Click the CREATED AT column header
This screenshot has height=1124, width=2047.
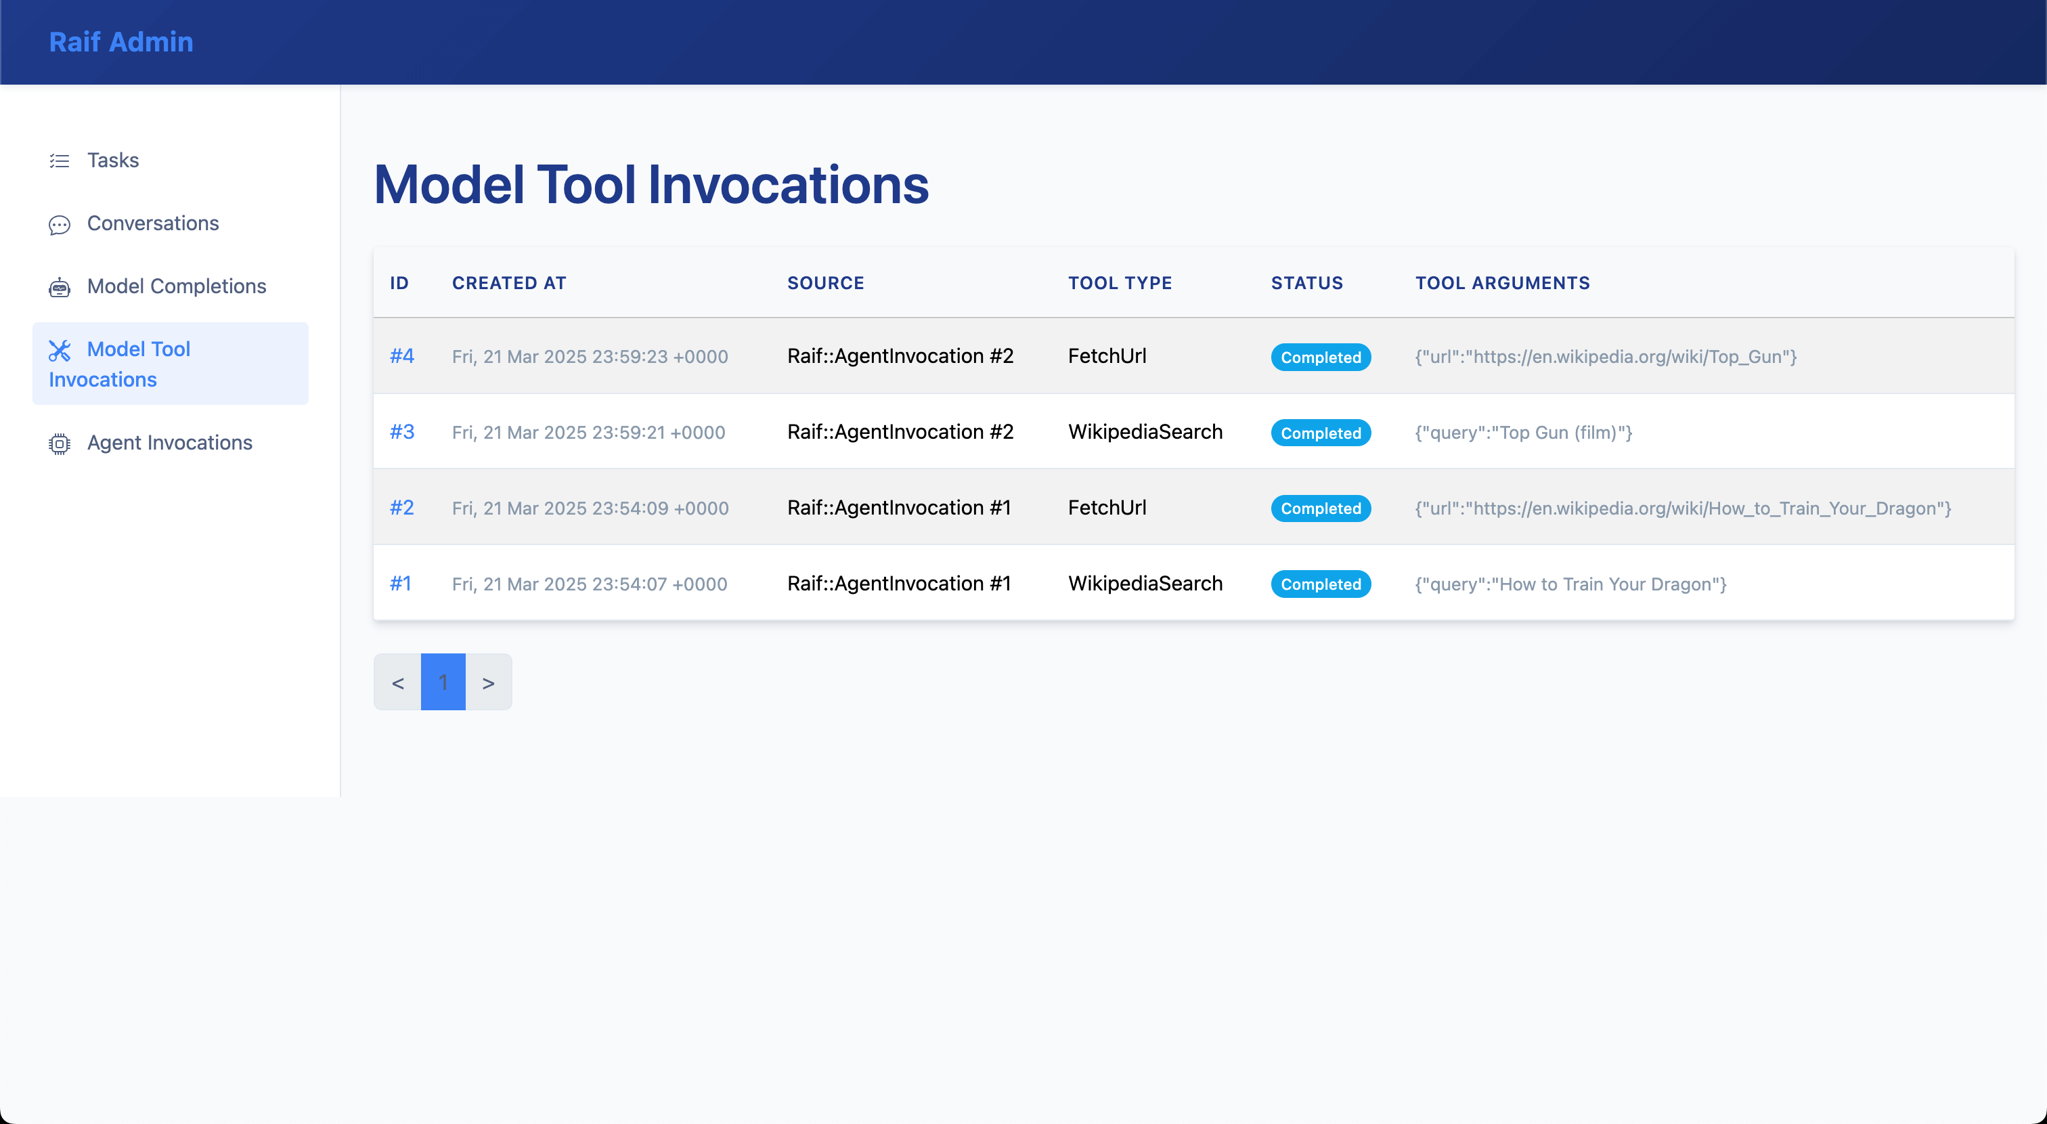click(508, 283)
